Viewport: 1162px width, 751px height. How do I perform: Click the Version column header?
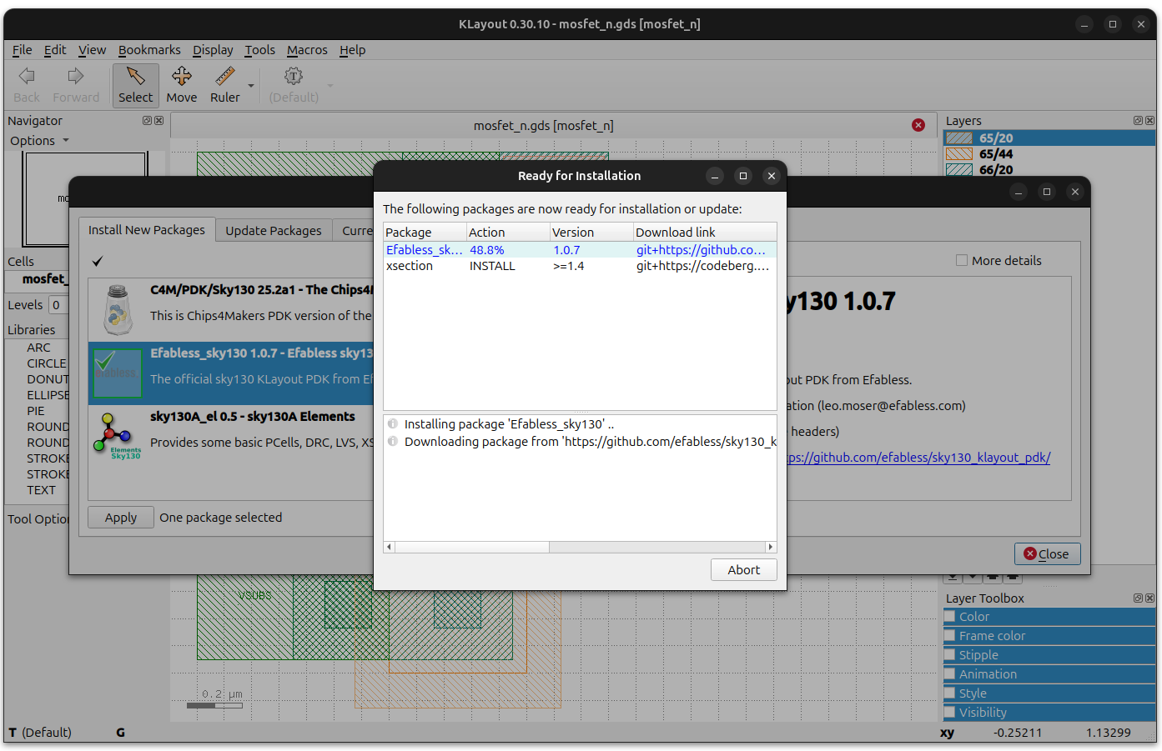(x=591, y=233)
